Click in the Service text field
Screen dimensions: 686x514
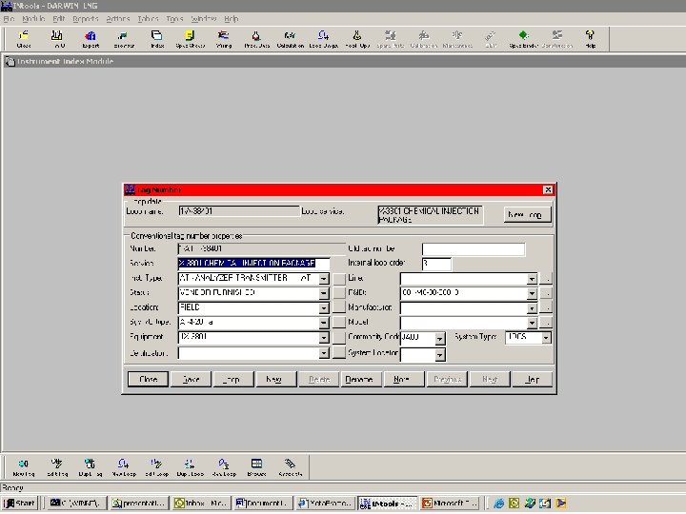point(253,263)
